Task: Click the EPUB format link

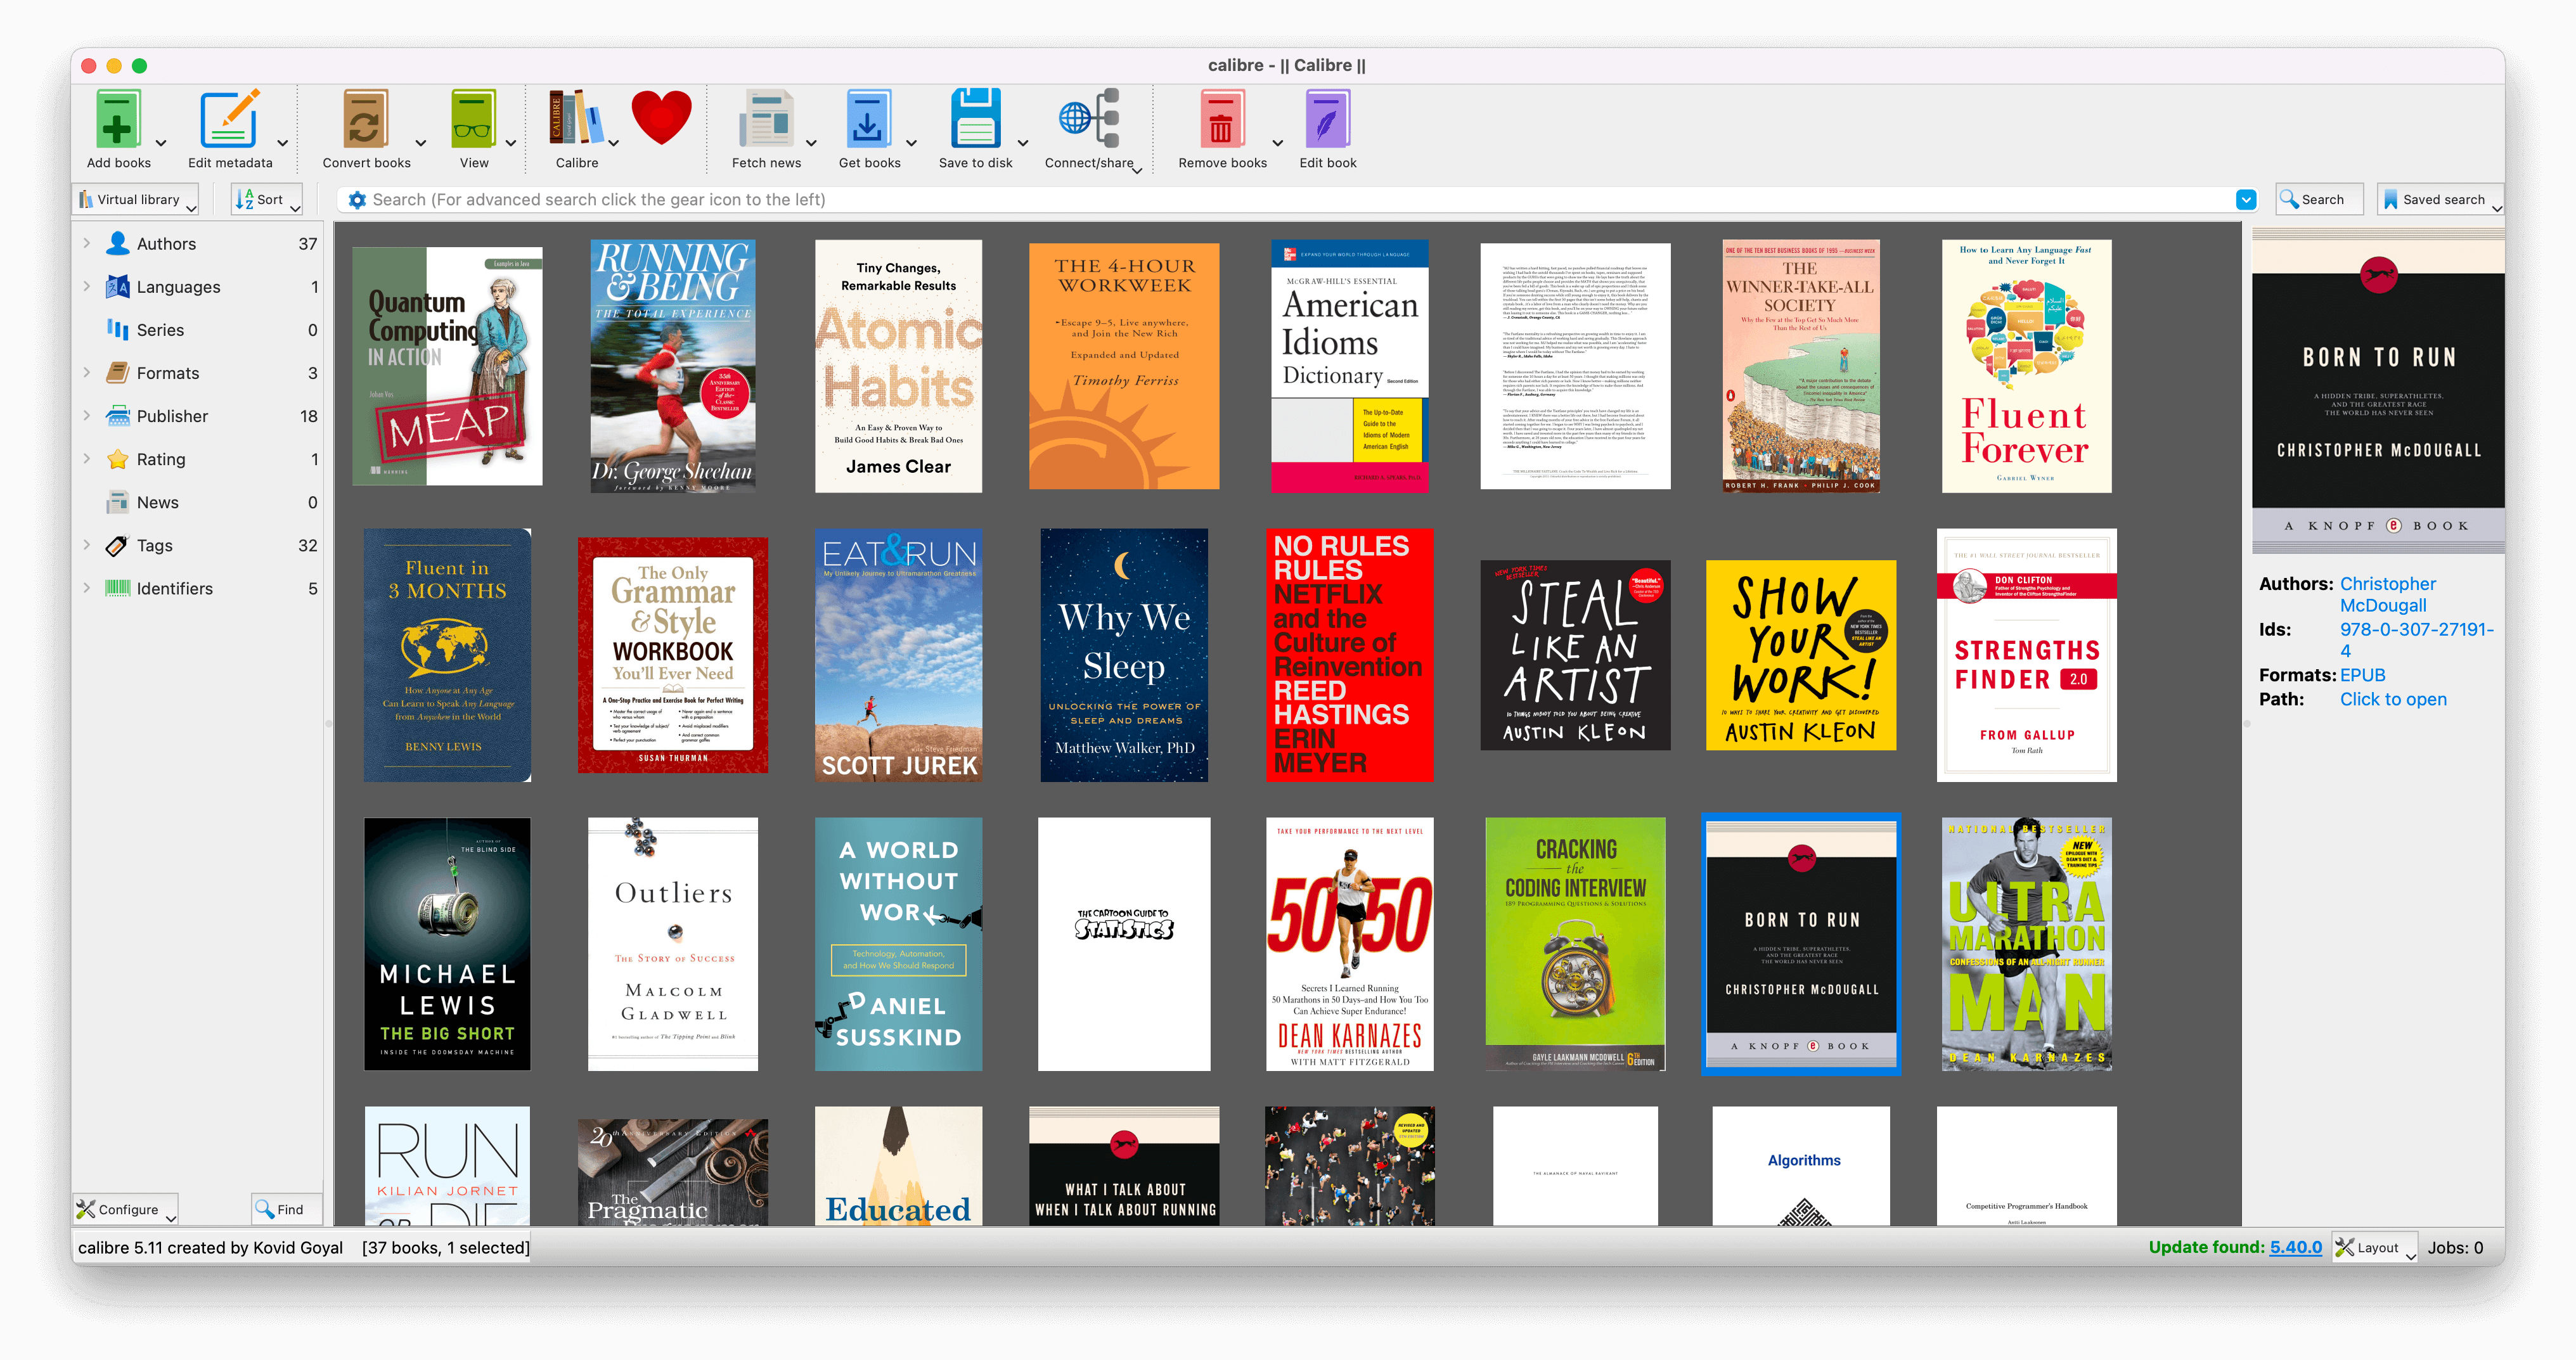Action: (x=2362, y=675)
